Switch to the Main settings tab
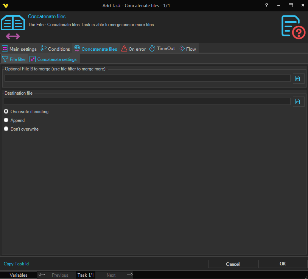This screenshot has height=279, width=308. click(x=19, y=49)
